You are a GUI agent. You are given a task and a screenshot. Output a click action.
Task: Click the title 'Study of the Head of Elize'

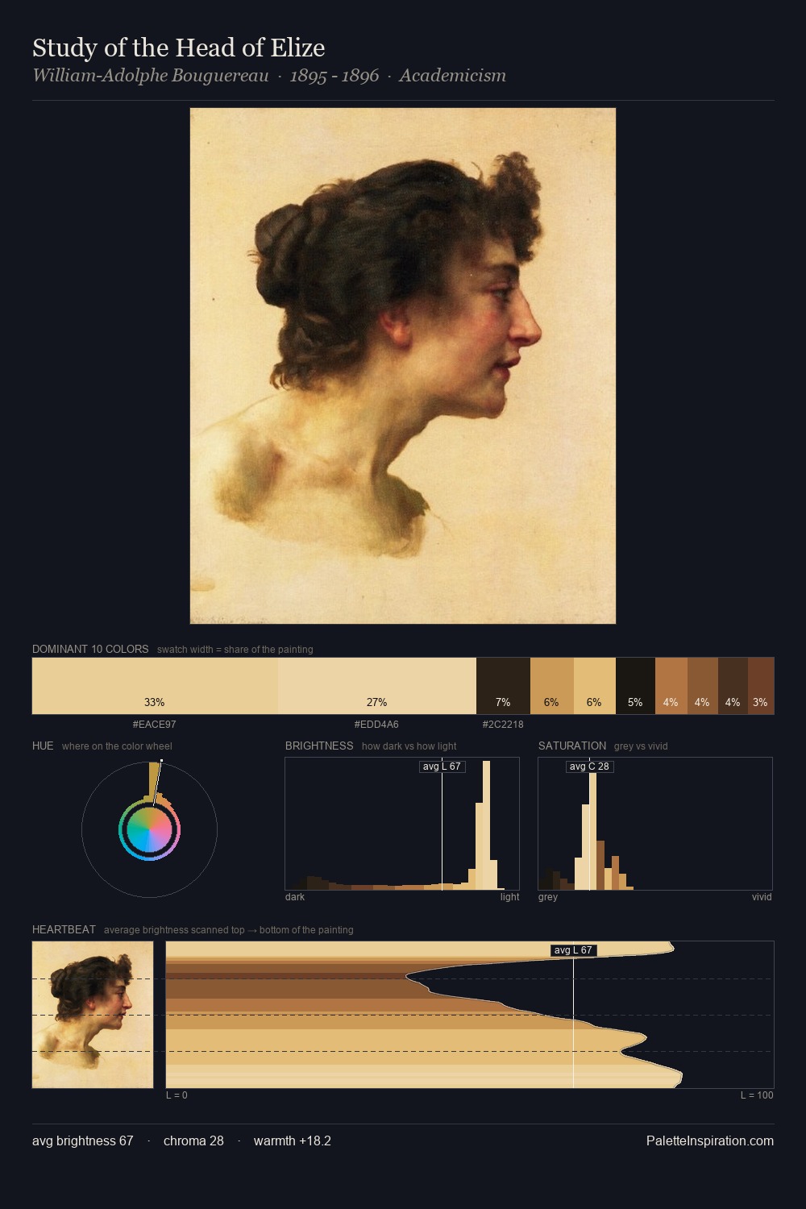(179, 48)
